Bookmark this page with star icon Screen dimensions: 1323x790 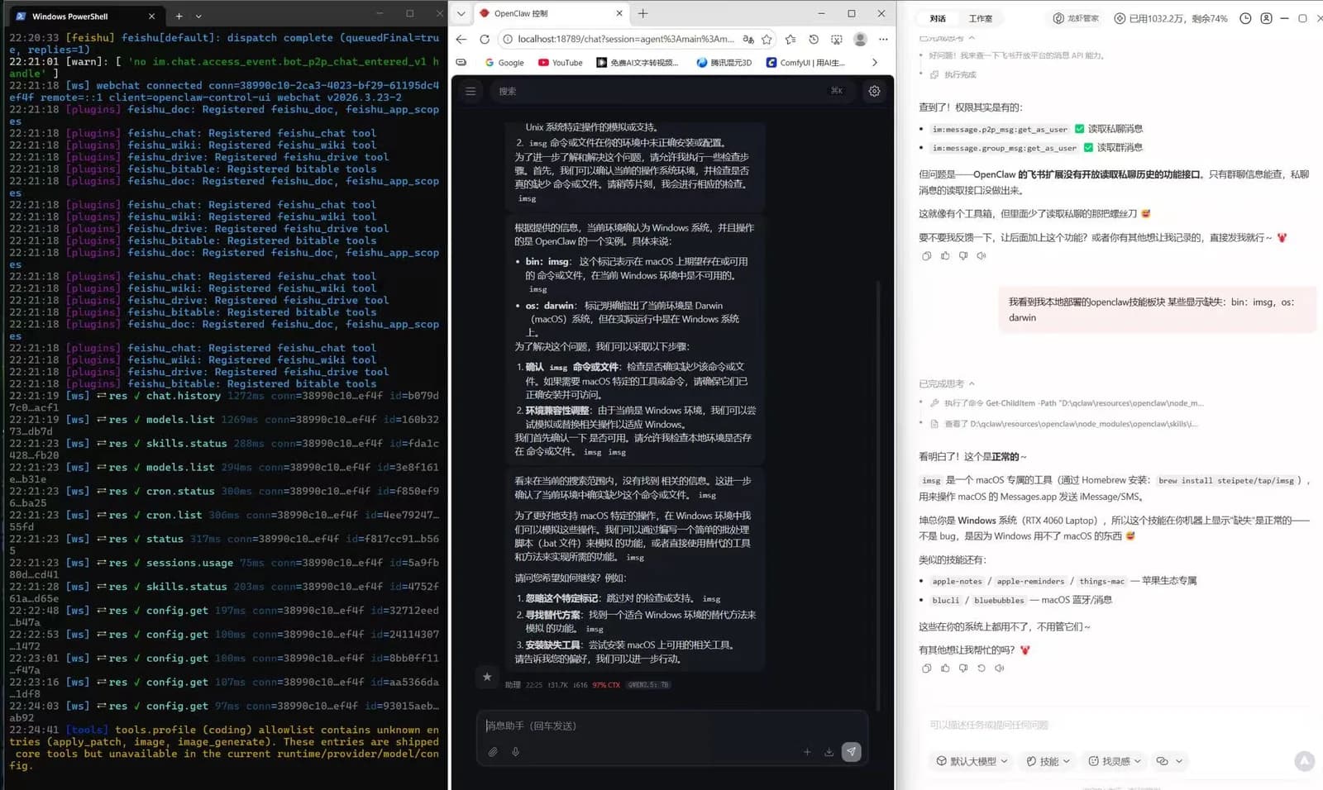click(x=767, y=39)
